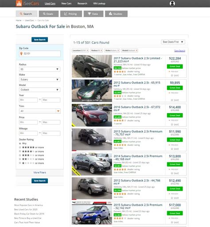210x227 pixels.
Task: Click Great Deal badge on $9,895 listing
Action: (175, 88)
